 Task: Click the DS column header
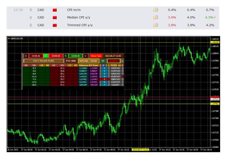point(54,65)
